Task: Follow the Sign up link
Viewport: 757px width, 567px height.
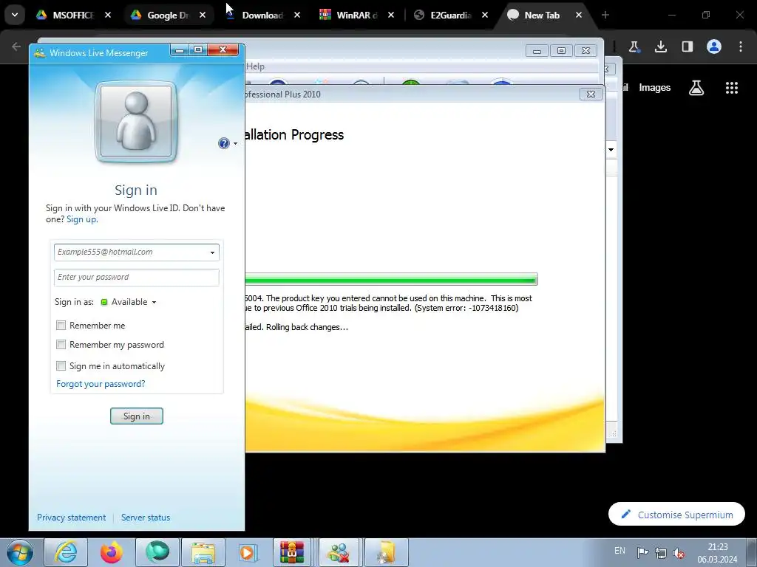Action: pyautogui.click(x=82, y=219)
